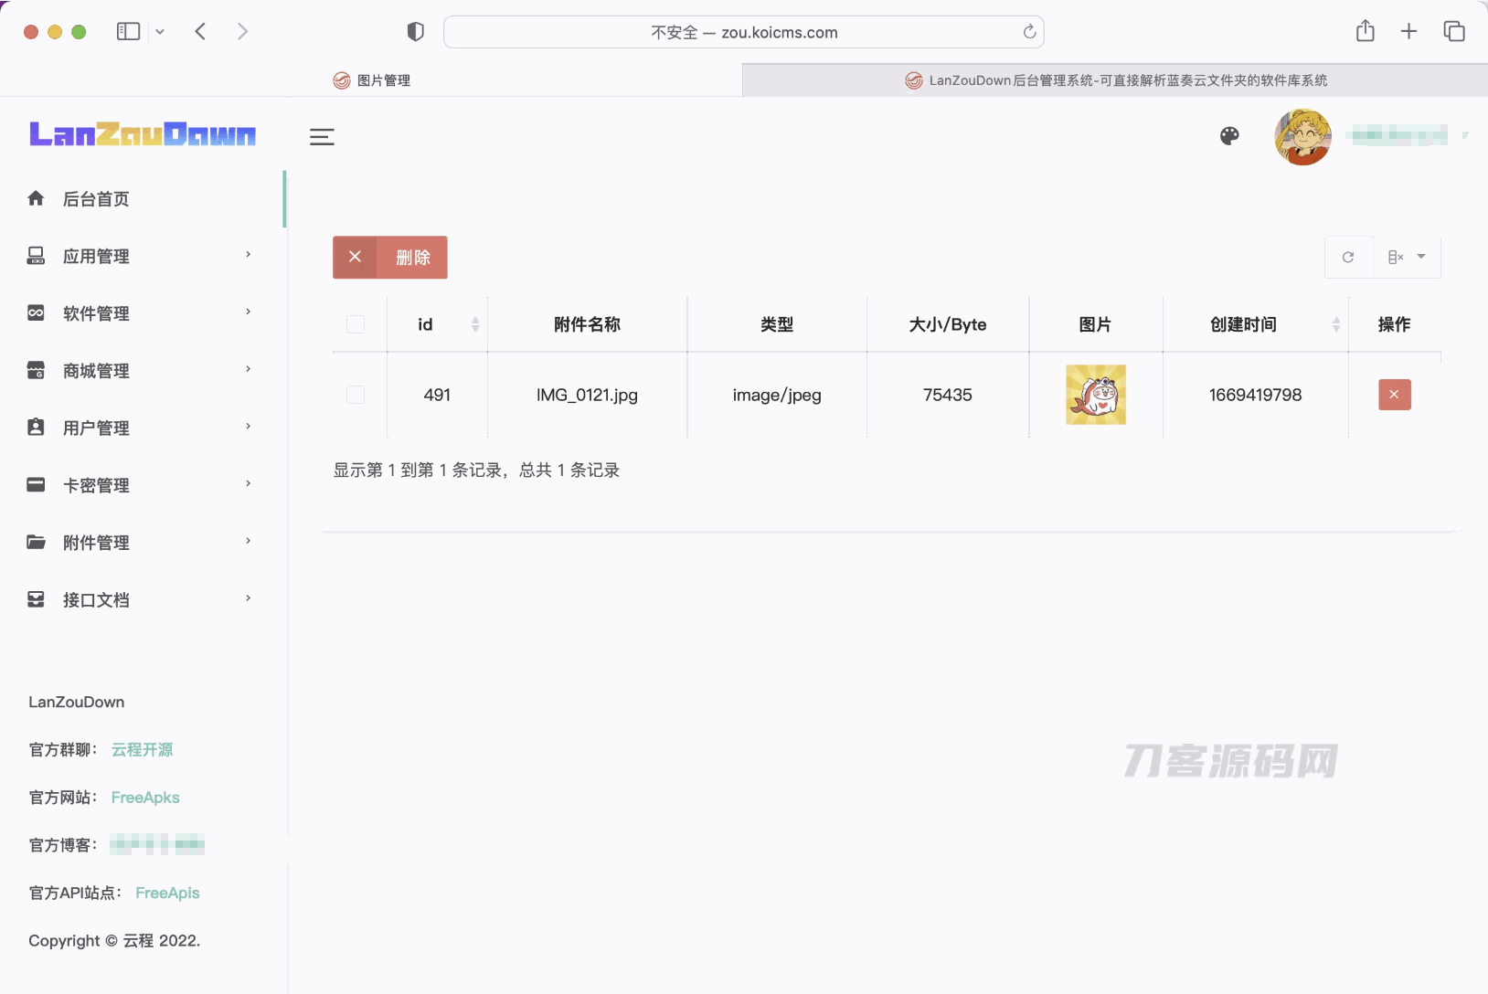Viewport: 1488px width, 994px height.
Task: Tick the checkbox for record 491
Action: click(356, 395)
